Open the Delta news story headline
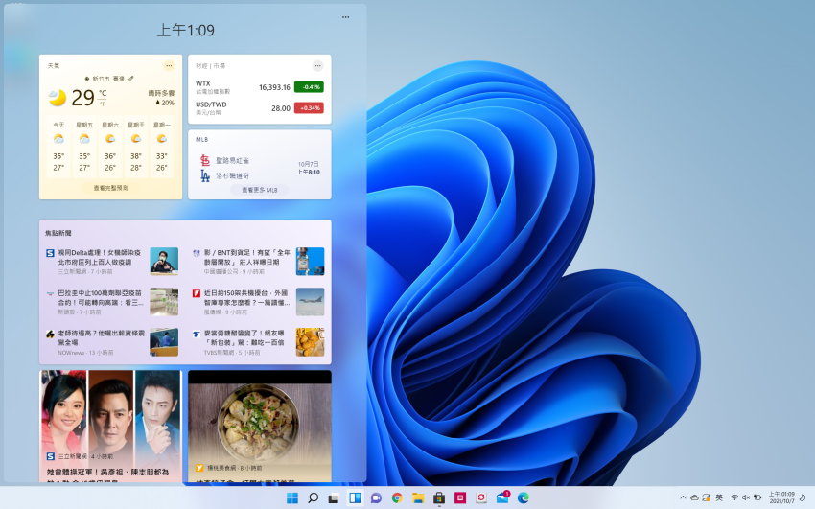Image resolution: width=815 pixels, height=509 pixels. pyautogui.click(x=100, y=257)
